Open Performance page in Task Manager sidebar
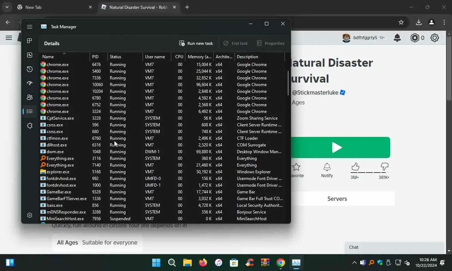Screen dimensions: 452x271 [30, 55]
